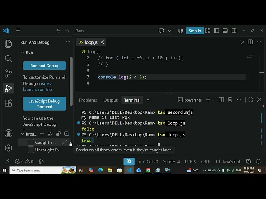Click Copilot status icon in status bar

point(249,161)
